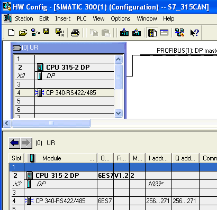The image size is (217, 210).
Task: Click I address 256...271 cell for CP 340
Action: (x=158, y=201)
